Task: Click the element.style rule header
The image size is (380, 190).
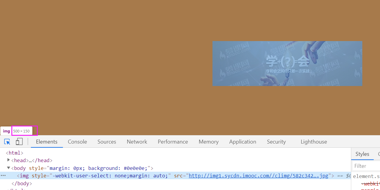Action: 366,176
